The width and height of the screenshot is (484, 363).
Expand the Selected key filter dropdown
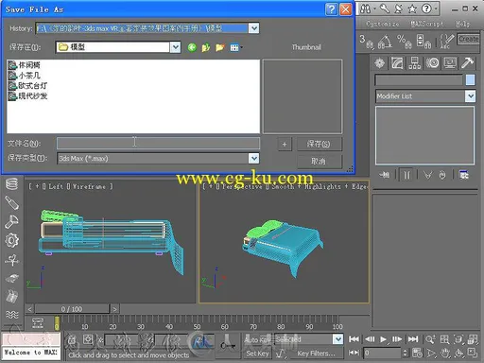(x=338, y=339)
